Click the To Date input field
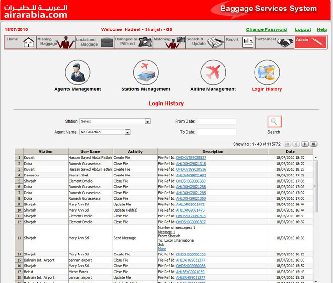 click(216, 132)
